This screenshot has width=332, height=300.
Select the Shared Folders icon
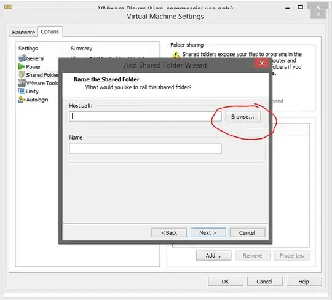(22, 75)
